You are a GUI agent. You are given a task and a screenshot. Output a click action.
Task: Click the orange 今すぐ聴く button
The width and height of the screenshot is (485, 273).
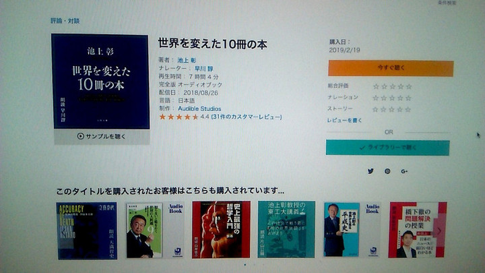click(391, 68)
